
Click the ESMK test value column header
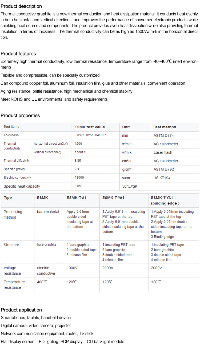click(x=90, y=127)
